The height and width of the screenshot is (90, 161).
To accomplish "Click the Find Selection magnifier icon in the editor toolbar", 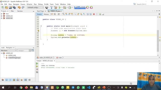I will click(x=63, y=14).
